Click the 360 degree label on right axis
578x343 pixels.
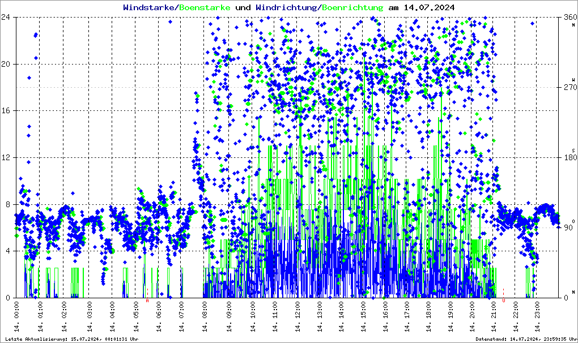point(568,18)
